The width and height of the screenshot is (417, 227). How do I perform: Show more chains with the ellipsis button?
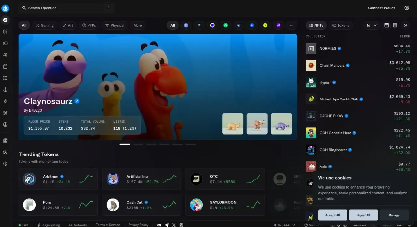(292, 25)
